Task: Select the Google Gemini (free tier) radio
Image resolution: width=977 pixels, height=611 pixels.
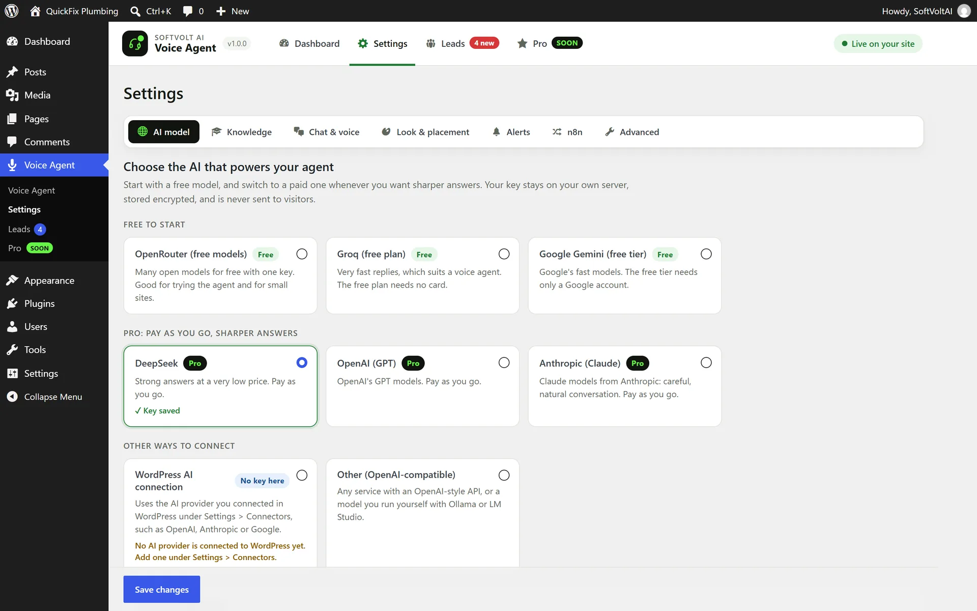Action: point(706,254)
